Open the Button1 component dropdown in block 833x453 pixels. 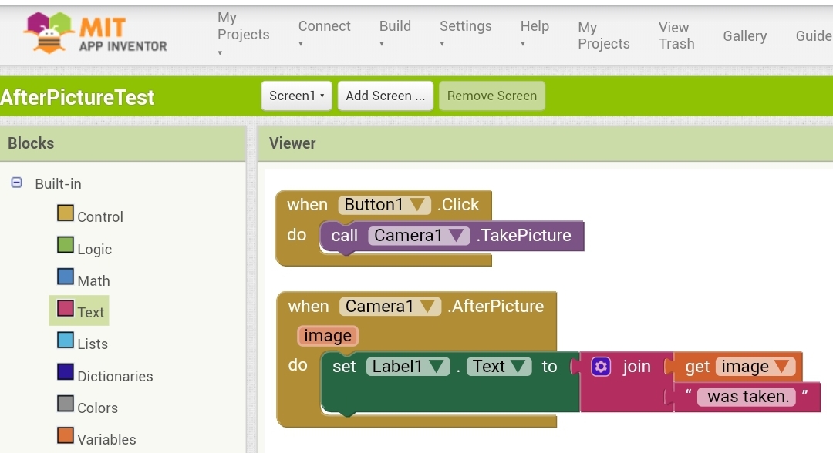click(x=419, y=205)
